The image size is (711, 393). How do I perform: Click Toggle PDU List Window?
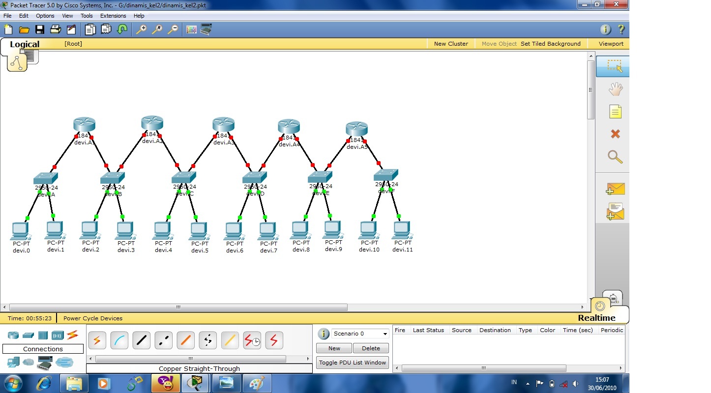352,363
